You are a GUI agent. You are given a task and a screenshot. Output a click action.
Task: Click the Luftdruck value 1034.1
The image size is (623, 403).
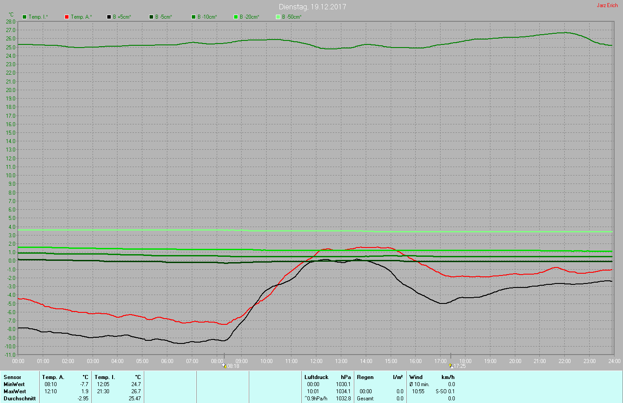[344, 391]
